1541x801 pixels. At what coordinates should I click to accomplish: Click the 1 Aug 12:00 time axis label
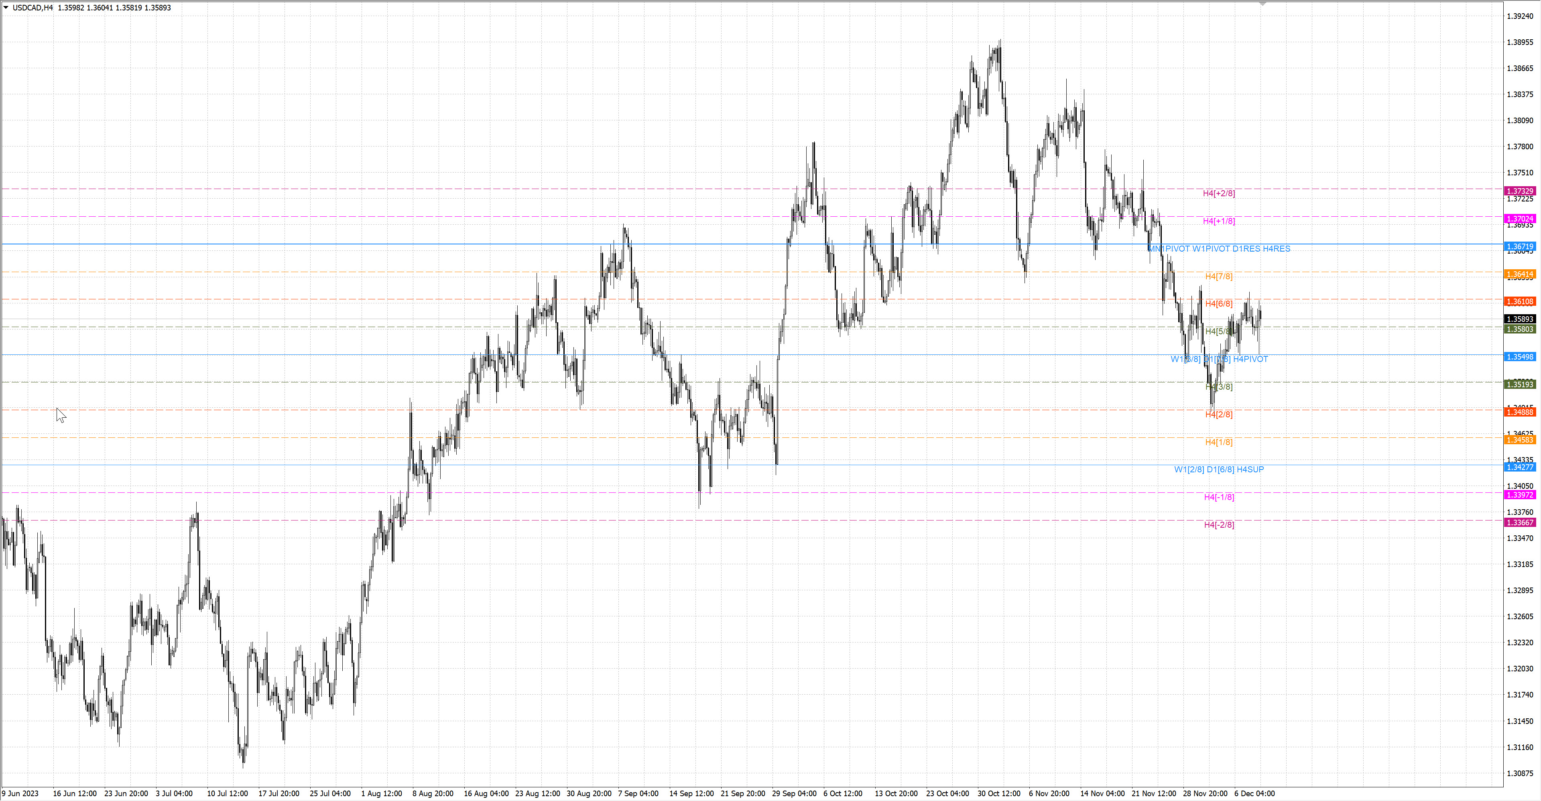pos(381,793)
